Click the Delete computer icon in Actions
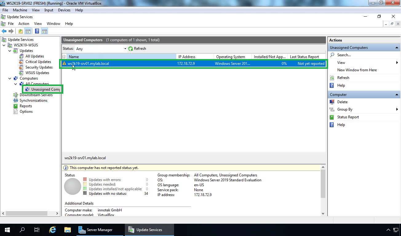 pos(332,102)
